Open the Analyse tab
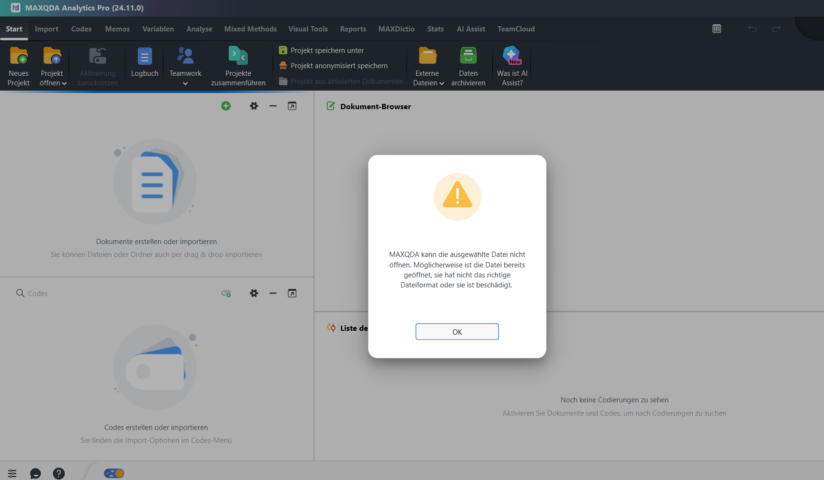The width and height of the screenshot is (824, 480). click(199, 29)
